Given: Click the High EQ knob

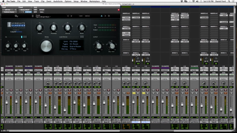Looking at the screenshot, I should coord(24,45).
